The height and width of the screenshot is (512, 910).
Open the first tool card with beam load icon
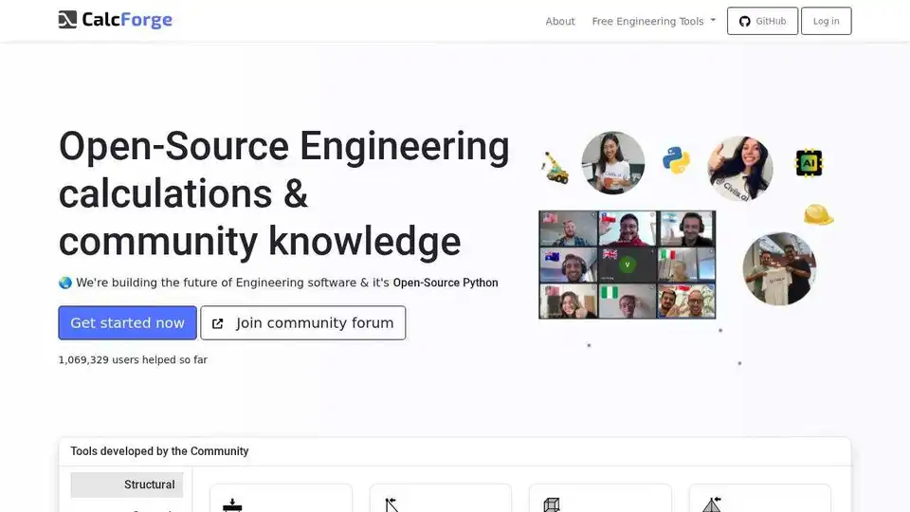[x=281, y=499]
